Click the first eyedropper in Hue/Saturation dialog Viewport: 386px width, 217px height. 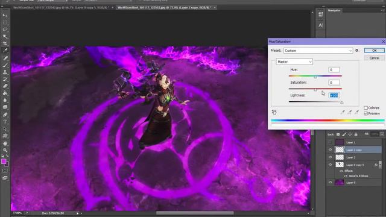[x=343, y=113]
